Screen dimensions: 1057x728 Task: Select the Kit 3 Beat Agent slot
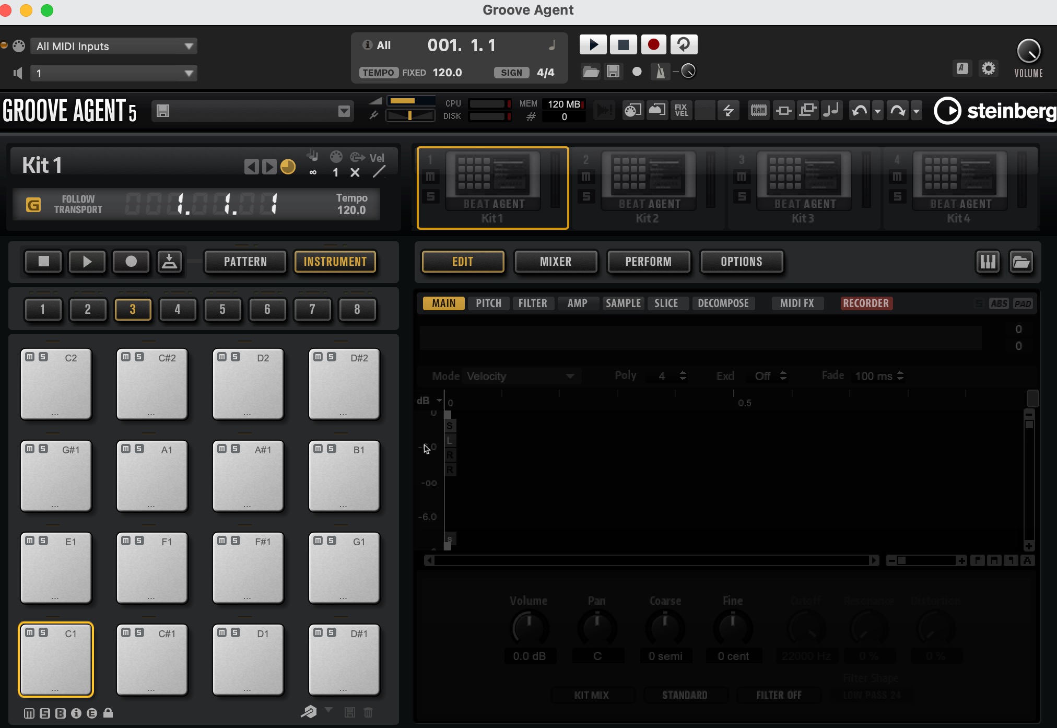pyautogui.click(x=803, y=188)
